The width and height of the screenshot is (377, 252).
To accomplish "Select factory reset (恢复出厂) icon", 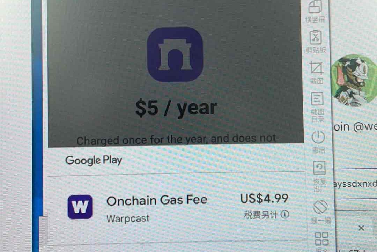I will [319, 176].
